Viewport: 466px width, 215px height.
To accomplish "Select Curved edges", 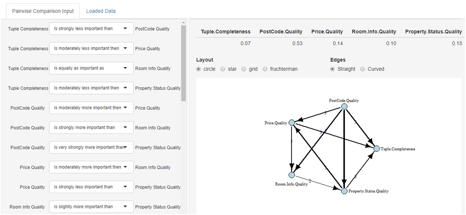I will pyautogui.click(x=362, y=69).
